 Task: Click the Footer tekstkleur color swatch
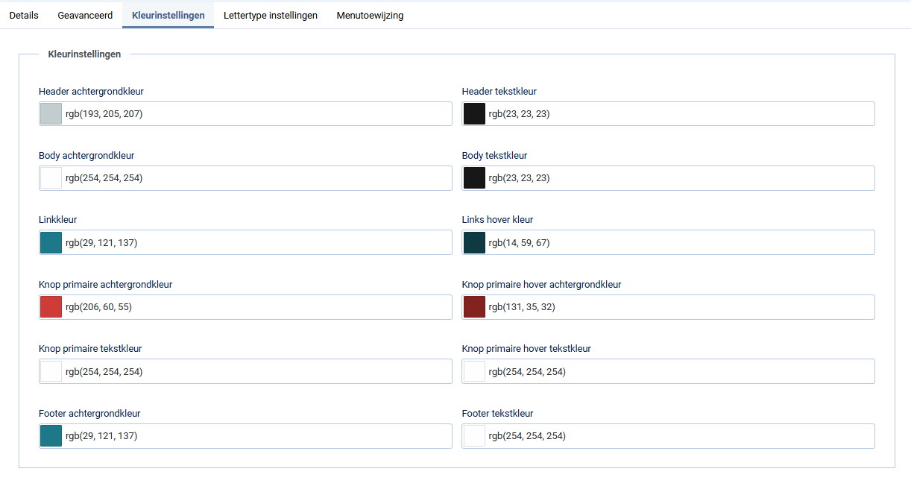coord(473,435)
